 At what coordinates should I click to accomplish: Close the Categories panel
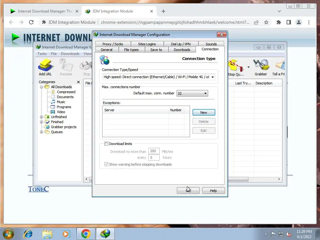[78, 82]
